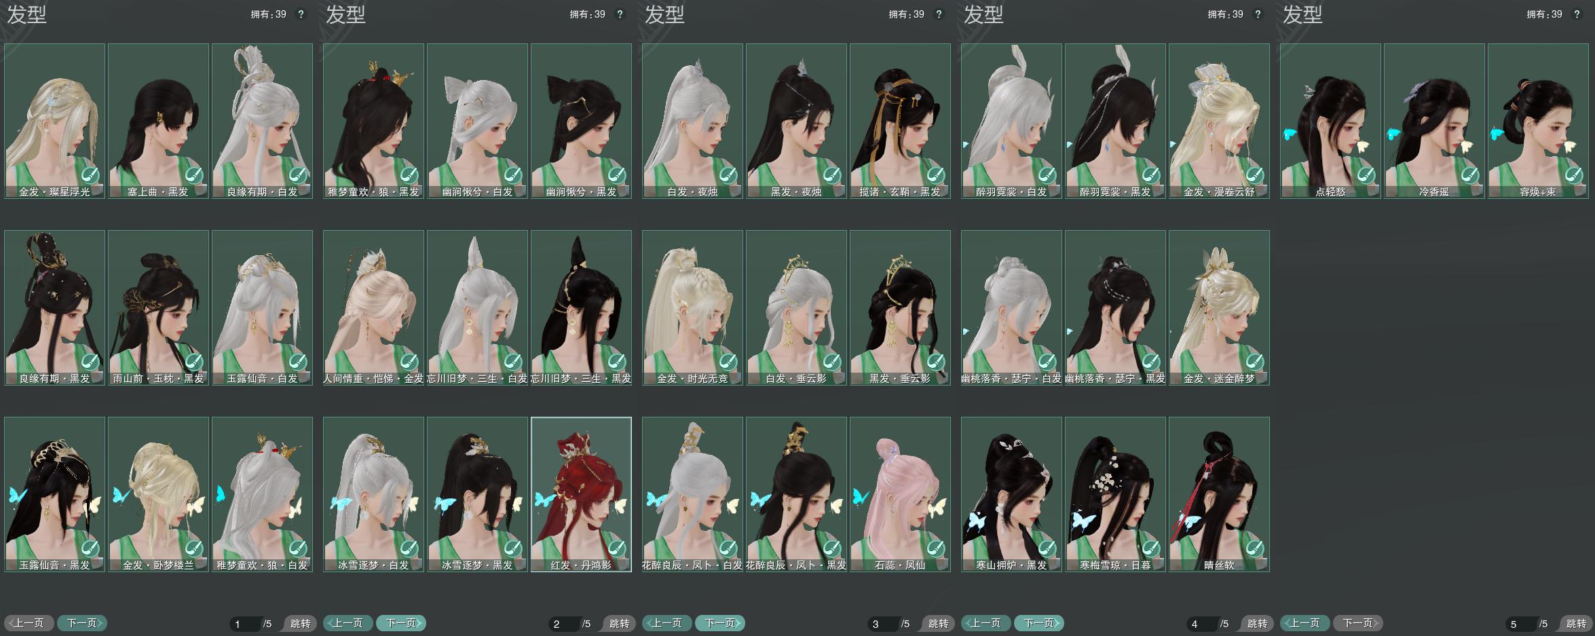
Task: Go to next page from page 1
Action: 82,623
